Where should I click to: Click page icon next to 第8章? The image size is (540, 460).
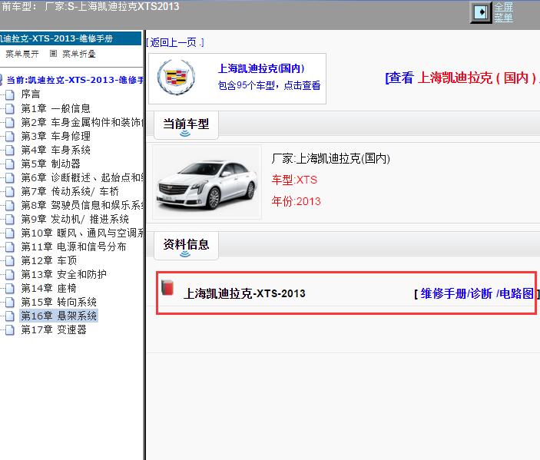pos(10,206)
